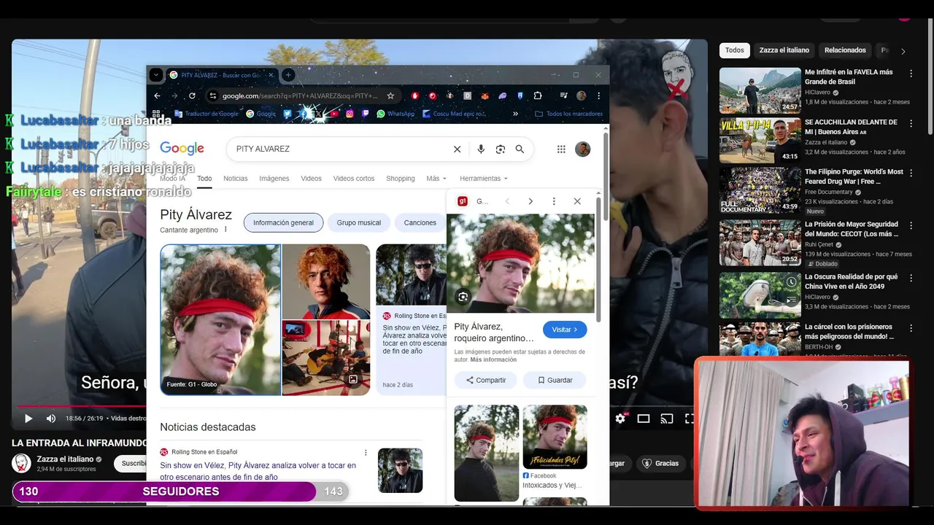The height and width of the screenshot is (525, 934).
Task: Select Información general chip
Action: point(283,222)
